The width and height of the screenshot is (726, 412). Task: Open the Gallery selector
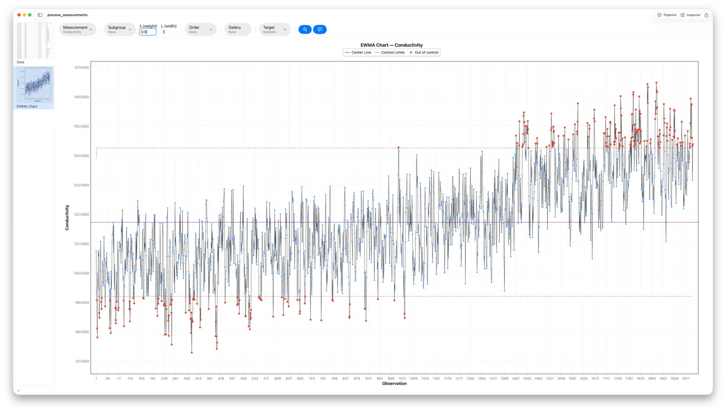point(238,29)
